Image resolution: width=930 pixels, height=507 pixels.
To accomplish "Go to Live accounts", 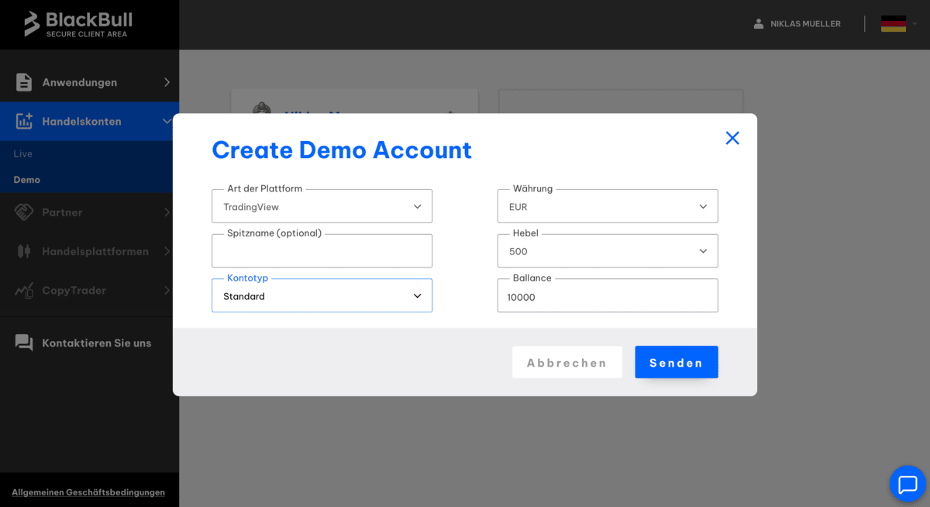I will (23, 153).
